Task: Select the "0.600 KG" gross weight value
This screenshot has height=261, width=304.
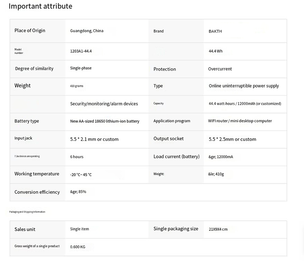Action: click(78, 247)
